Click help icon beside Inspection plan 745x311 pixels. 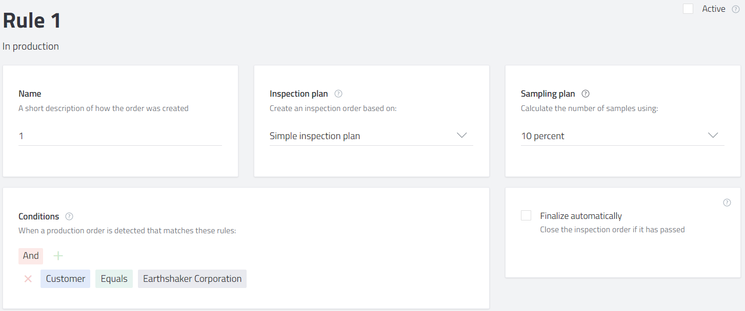click(338, 94)
